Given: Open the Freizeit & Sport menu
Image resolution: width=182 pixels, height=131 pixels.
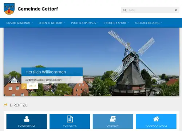Looking at the screenshot, I should [115, 23].
